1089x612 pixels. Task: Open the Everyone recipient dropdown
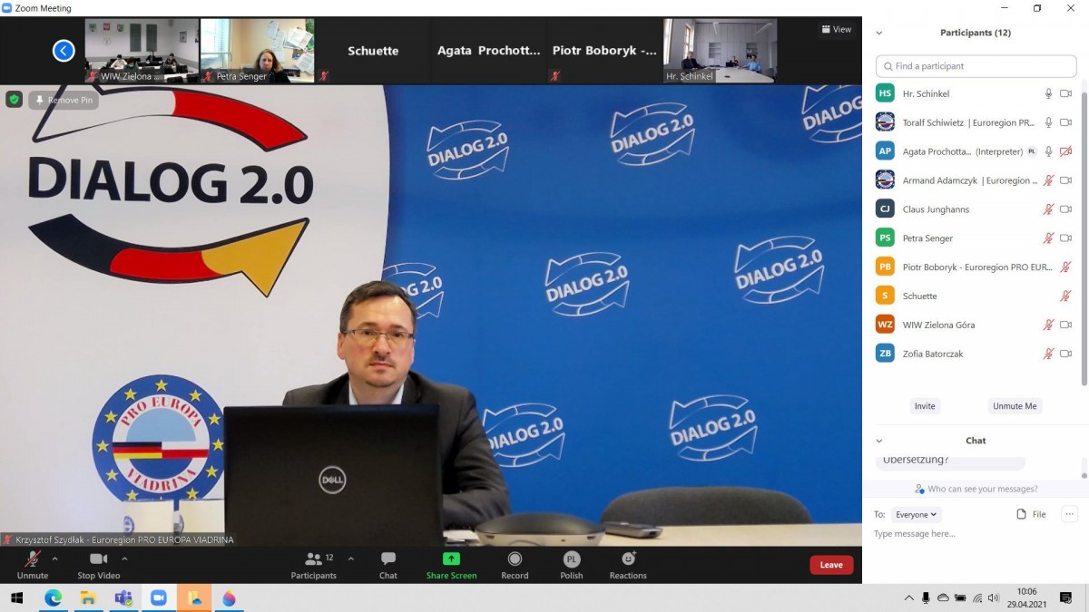[916, 514]
